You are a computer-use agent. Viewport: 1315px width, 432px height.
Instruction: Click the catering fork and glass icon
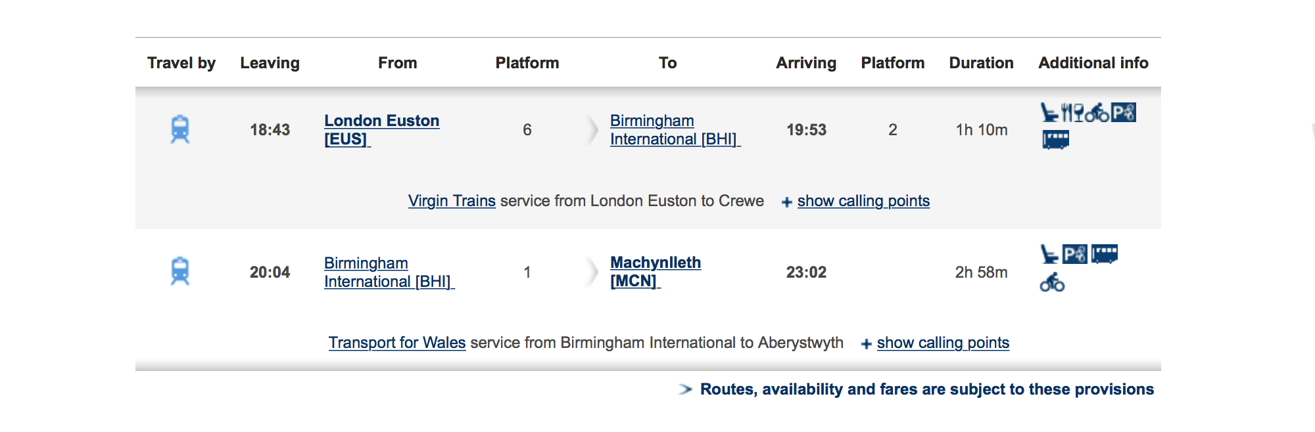[1072, 113]
